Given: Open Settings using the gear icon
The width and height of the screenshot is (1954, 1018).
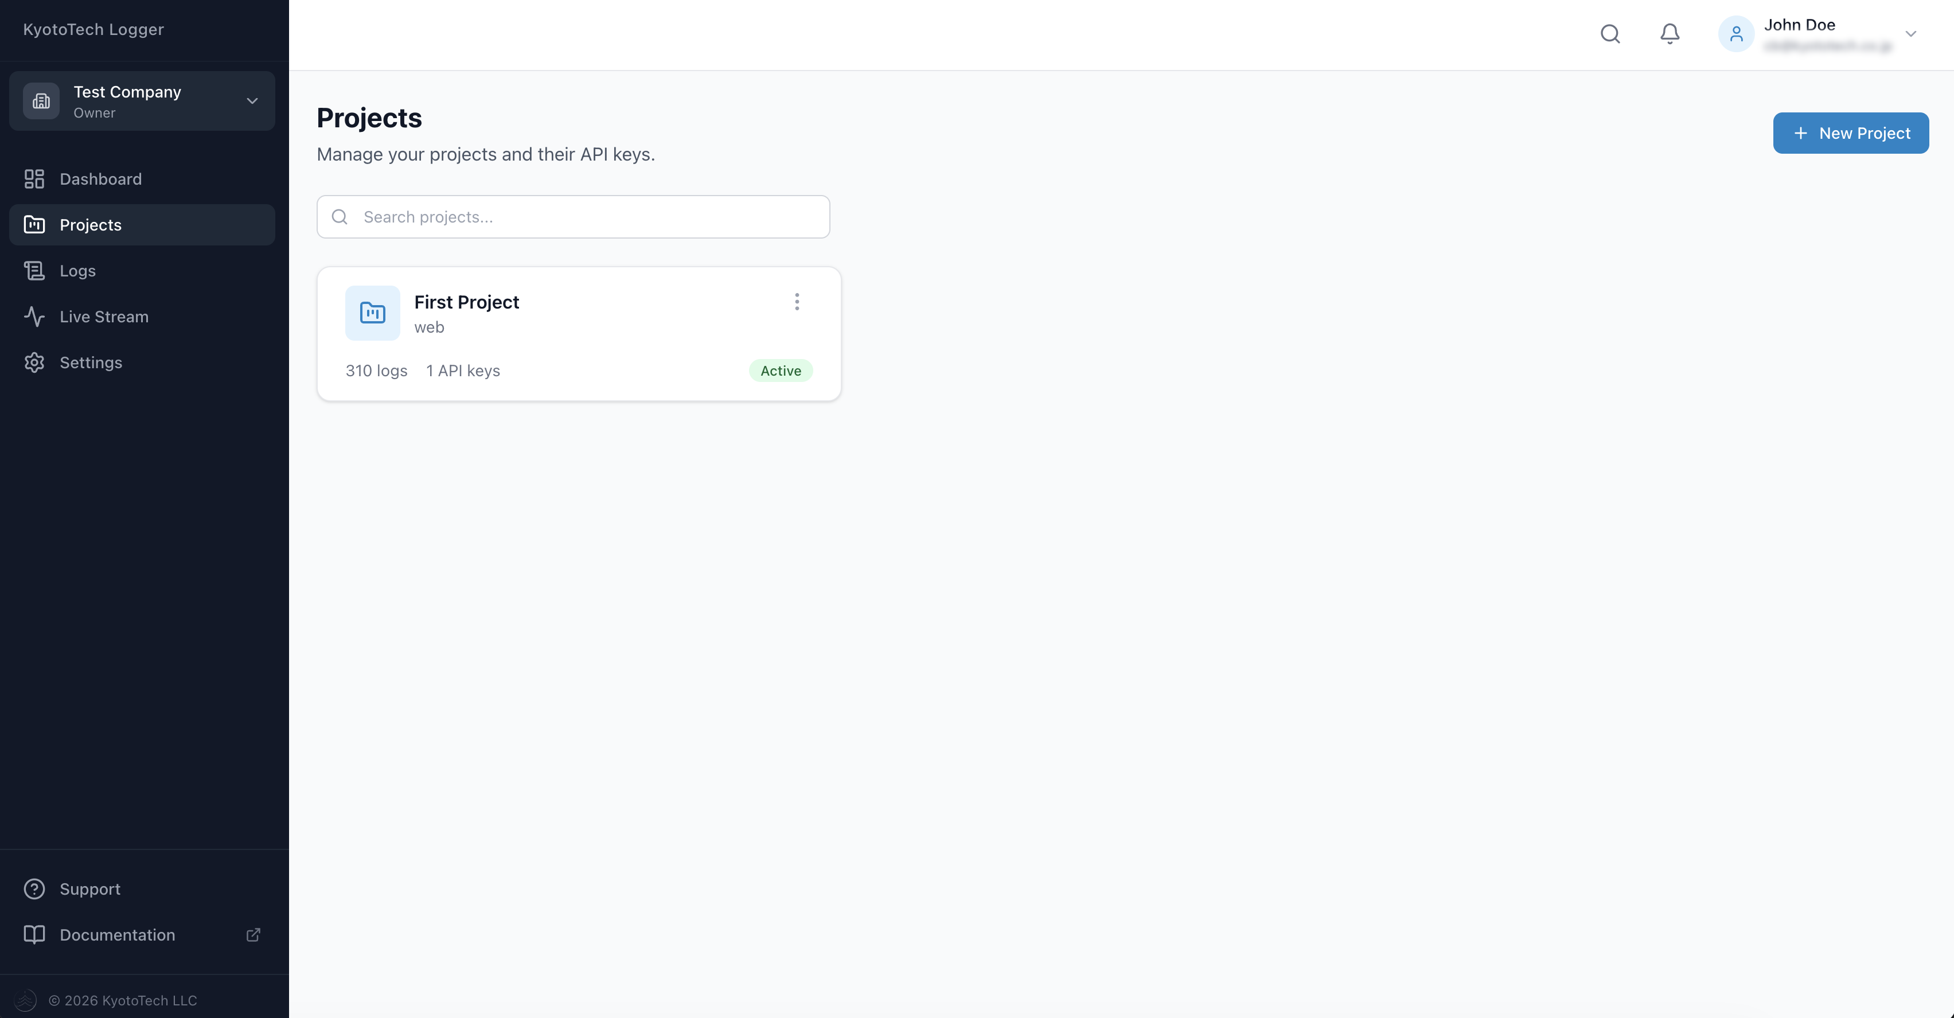Looking at the screenshot, I should (35, 362).
